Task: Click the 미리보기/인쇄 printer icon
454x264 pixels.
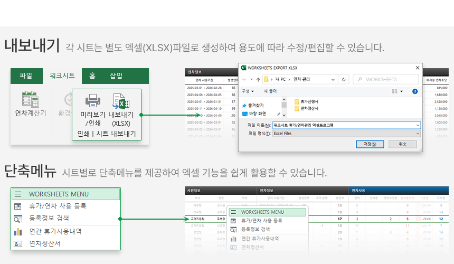Action: [x=93, y=100]
